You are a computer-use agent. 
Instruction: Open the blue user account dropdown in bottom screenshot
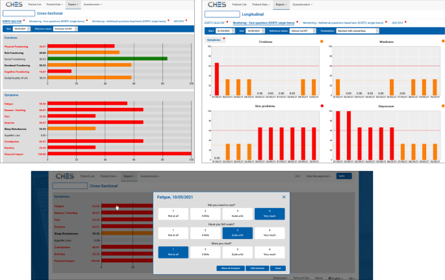(344, 176)
